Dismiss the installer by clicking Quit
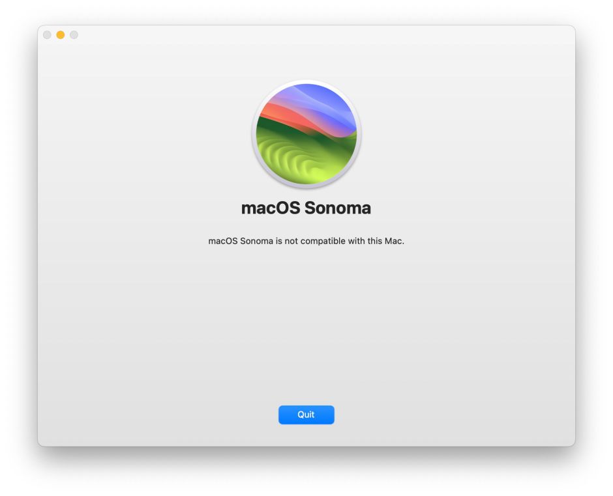613x496 pixels. (306, 415)
